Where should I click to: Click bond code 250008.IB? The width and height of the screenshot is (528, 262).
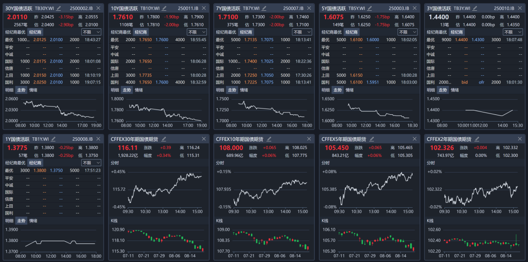tap(82, 139)
